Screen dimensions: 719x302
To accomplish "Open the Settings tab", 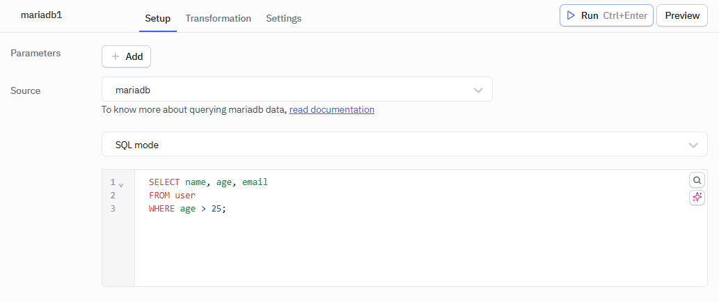I will coord(283,18).
